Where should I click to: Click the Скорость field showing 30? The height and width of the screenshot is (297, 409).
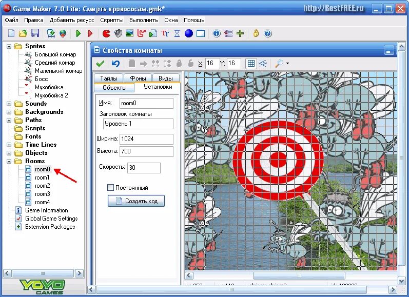(144, 168)
